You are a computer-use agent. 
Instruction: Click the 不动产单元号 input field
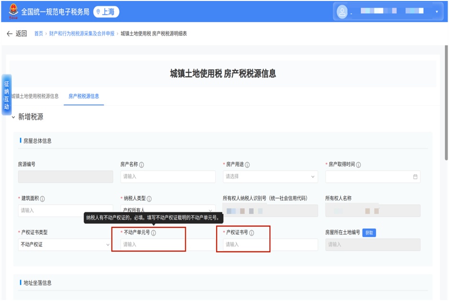148,245
